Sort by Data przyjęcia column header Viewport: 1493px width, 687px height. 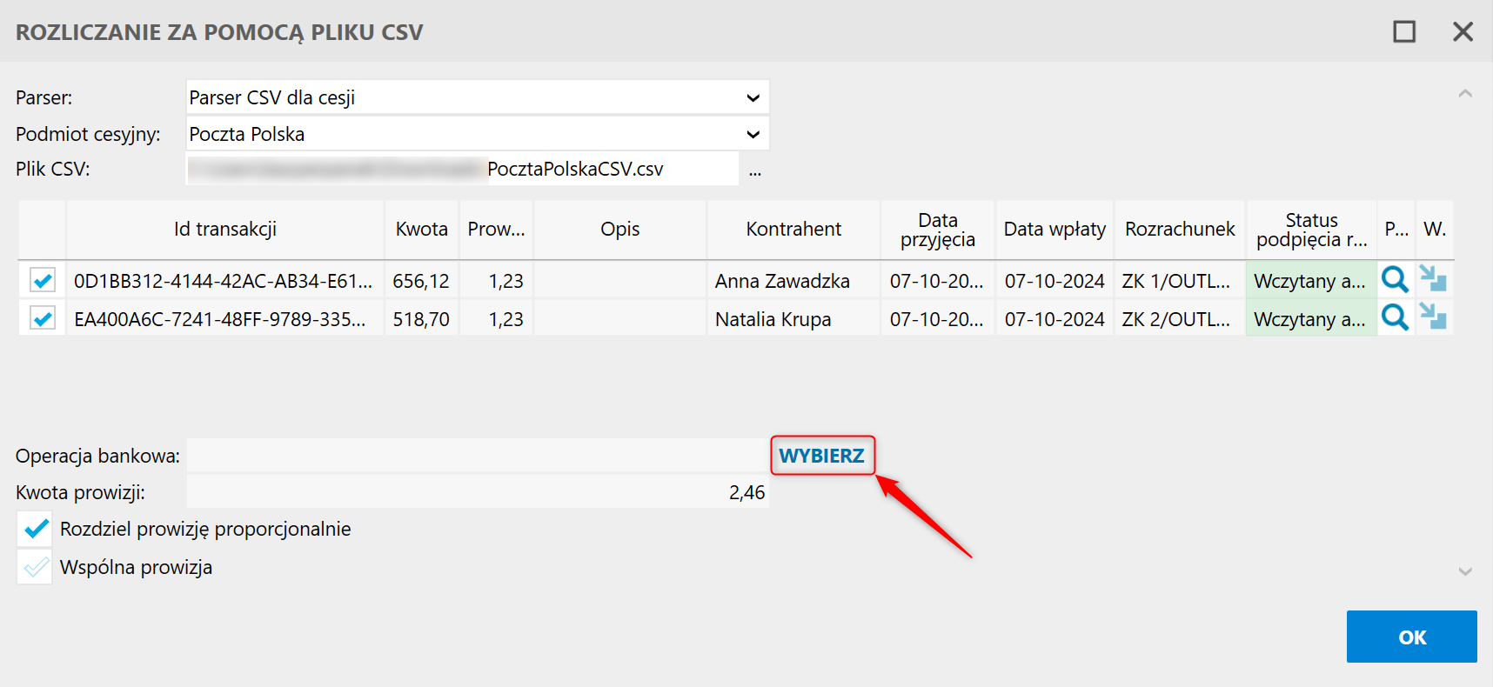click(938, 230)
